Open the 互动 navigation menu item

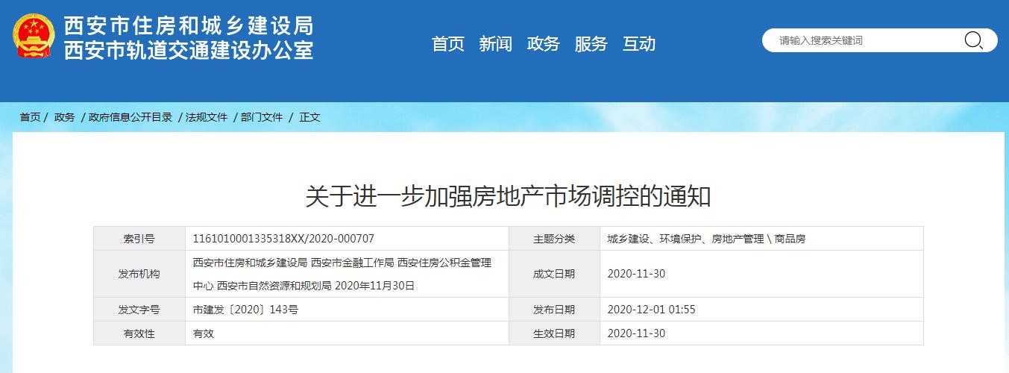639,44
